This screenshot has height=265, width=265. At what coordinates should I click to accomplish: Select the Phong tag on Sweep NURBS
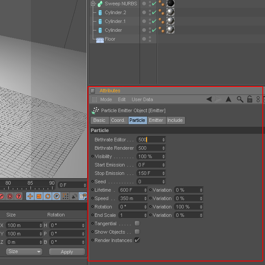tap(161, 4)
